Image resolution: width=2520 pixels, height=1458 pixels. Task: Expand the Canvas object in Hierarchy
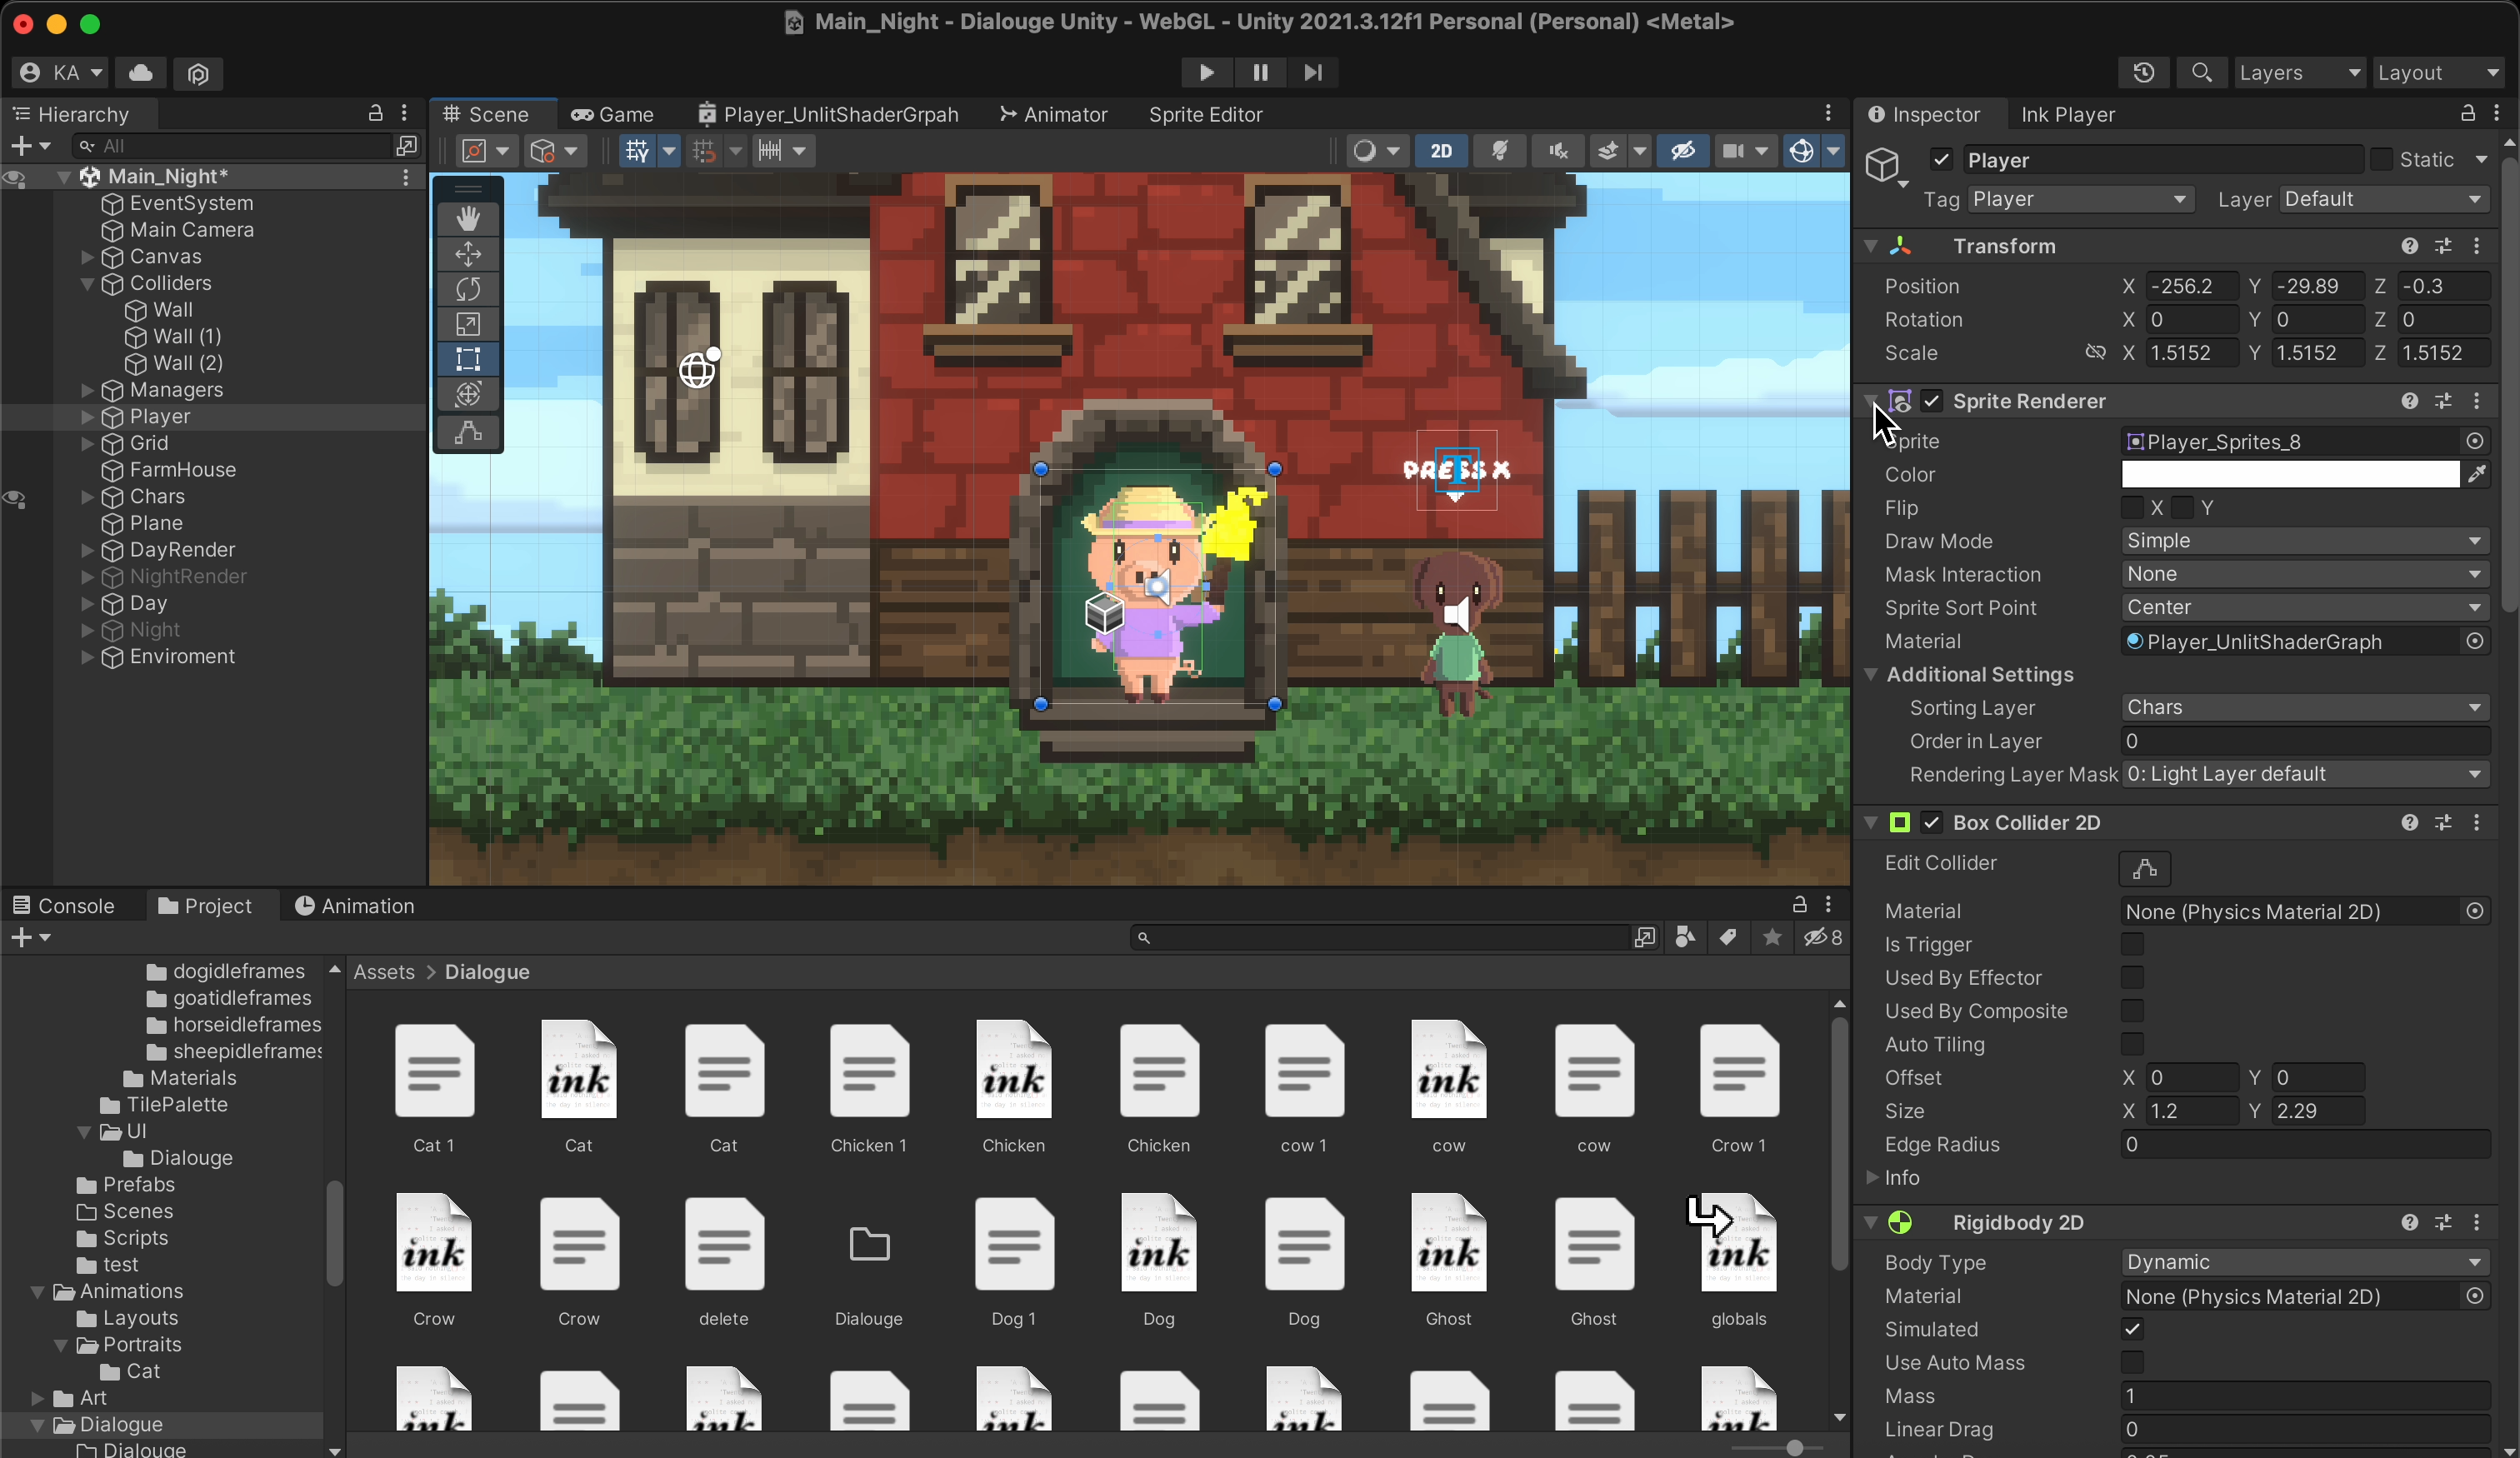(x=87, y=257)
